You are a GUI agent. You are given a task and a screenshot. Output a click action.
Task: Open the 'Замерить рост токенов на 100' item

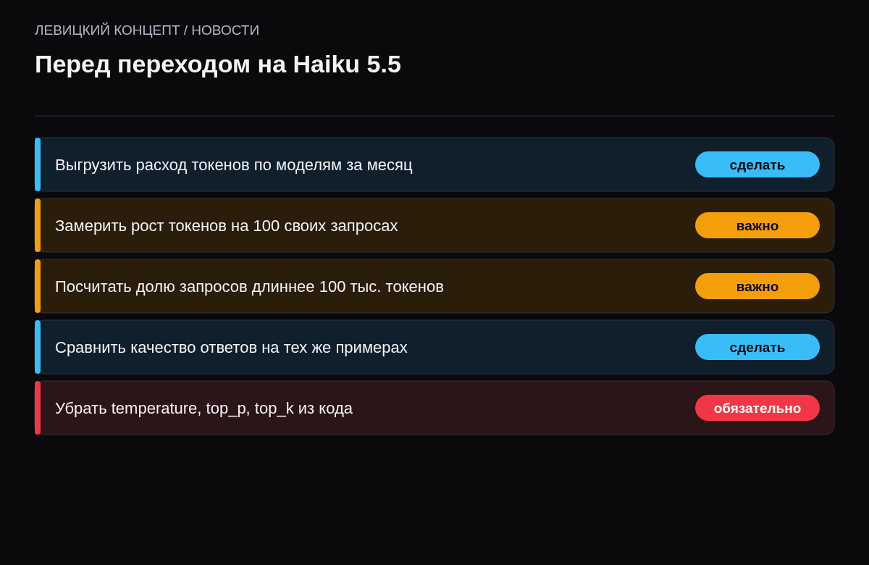[434, 225]
